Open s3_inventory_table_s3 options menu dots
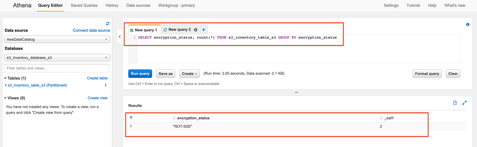 106,85
